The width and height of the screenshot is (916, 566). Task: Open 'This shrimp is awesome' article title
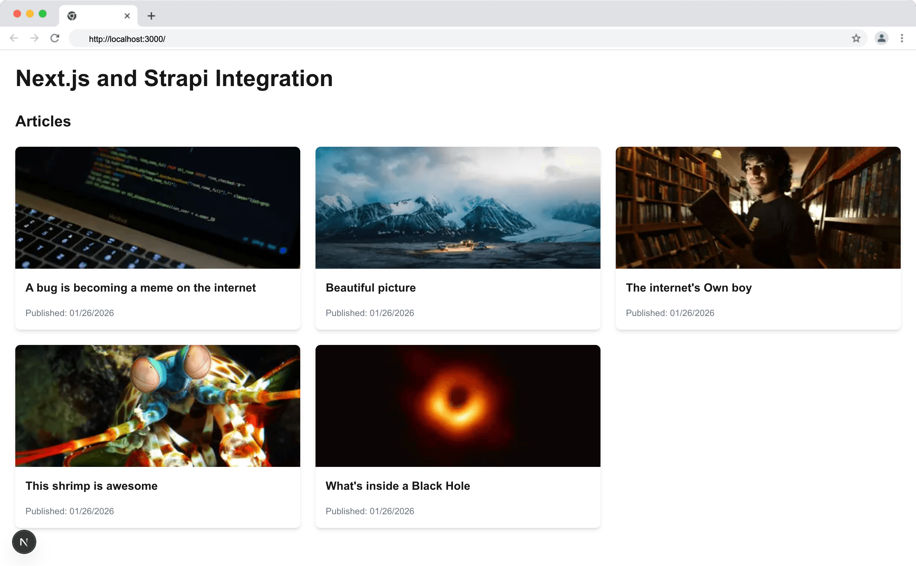coord(92,486)
